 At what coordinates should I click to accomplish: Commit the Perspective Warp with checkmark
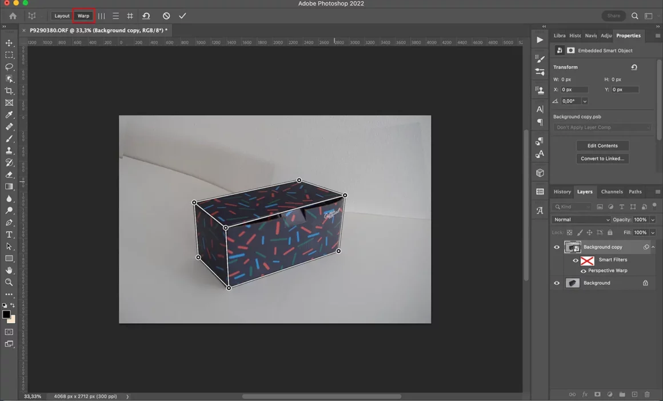[x=182, y=15]
